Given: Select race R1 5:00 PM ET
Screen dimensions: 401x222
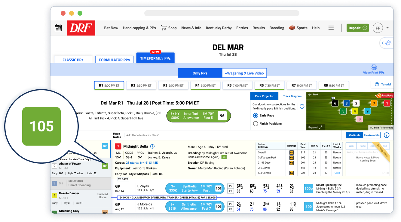Looking at the screenshot, I should click(109, 85).
